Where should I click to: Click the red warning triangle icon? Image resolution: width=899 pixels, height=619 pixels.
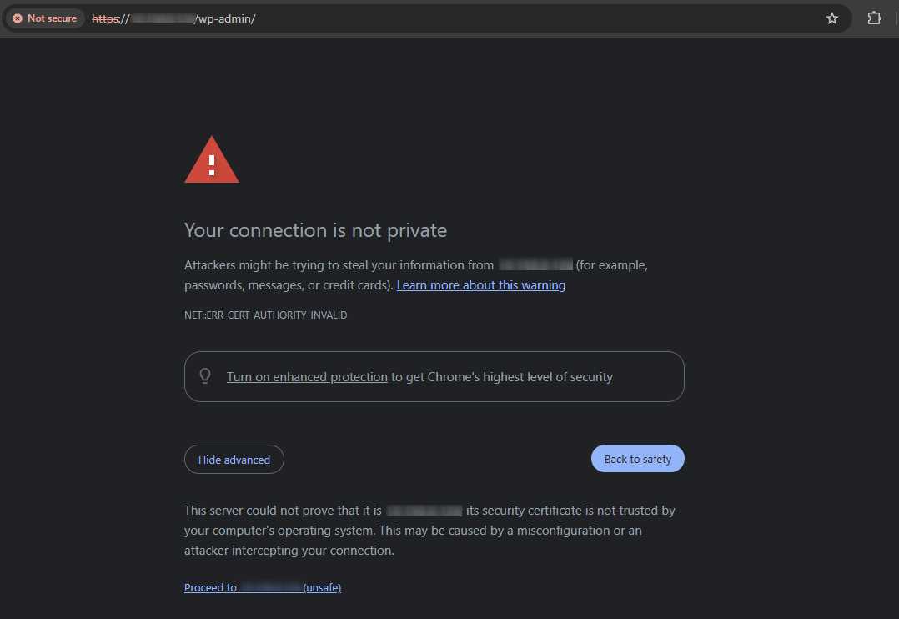(x=212, y=160)
